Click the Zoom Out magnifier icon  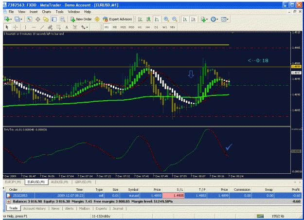click(175, 19)
